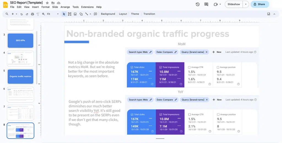Expand the video call options arrow

coord(220,4)
